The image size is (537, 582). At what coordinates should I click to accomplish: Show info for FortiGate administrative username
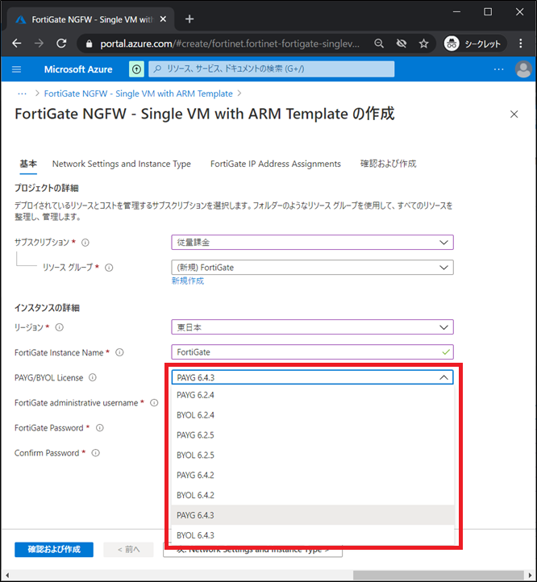point(154,403)
